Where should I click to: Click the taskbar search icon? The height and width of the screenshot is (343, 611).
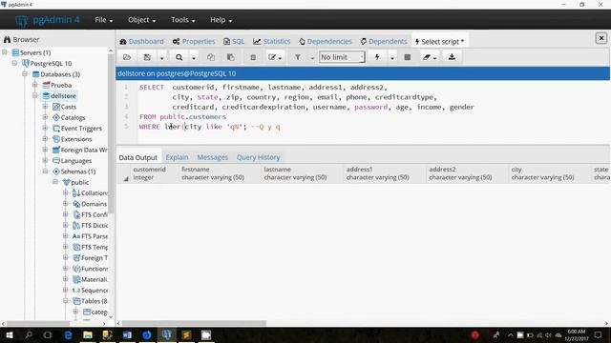[x=29, y=334]
